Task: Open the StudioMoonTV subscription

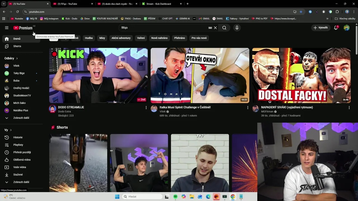Action: point(21,95)
